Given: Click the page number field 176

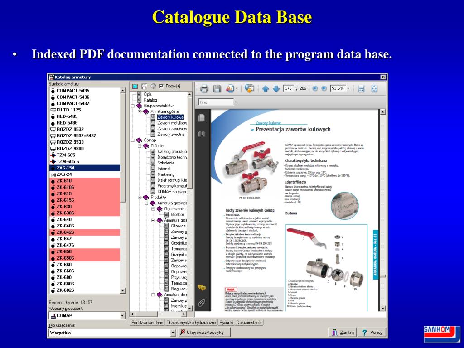Looking at the screenshot, I should point(289,88).
